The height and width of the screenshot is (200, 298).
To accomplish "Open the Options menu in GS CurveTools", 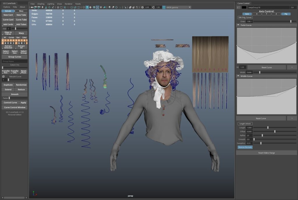I will pyautogui.click(x=7, y=7).
